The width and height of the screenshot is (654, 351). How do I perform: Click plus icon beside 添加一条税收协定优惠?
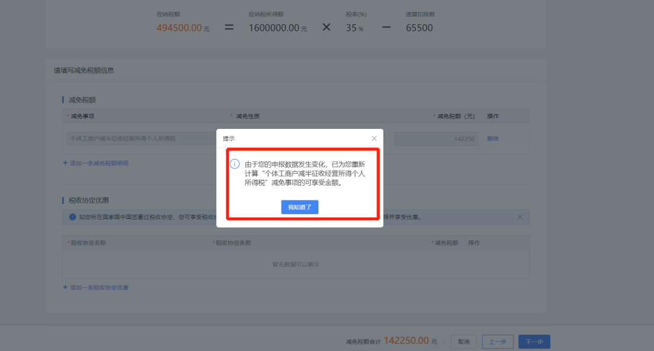[65, 287]
